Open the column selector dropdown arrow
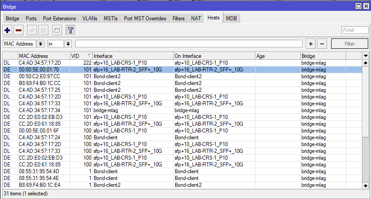Viewport: 371px width, 199px height. pyautogui.click(x=366, y=56)
